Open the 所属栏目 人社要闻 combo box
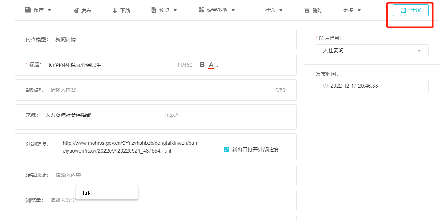444x220 pixels. pos(372,50)
